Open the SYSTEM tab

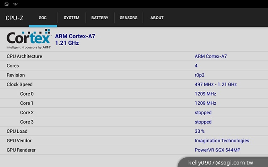[72, 18]
